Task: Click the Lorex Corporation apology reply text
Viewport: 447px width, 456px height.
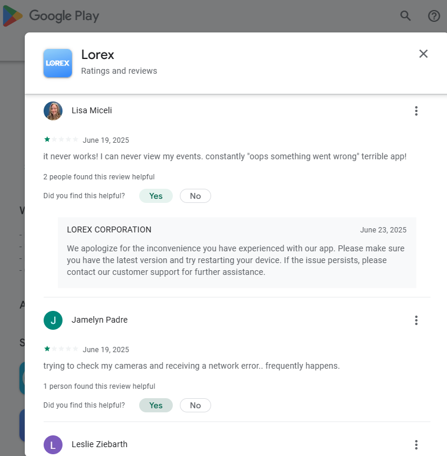Action: 236,260
